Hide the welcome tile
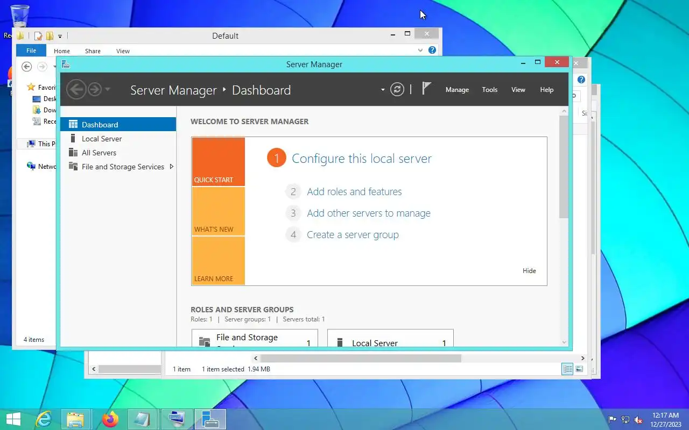 [529, 271]
